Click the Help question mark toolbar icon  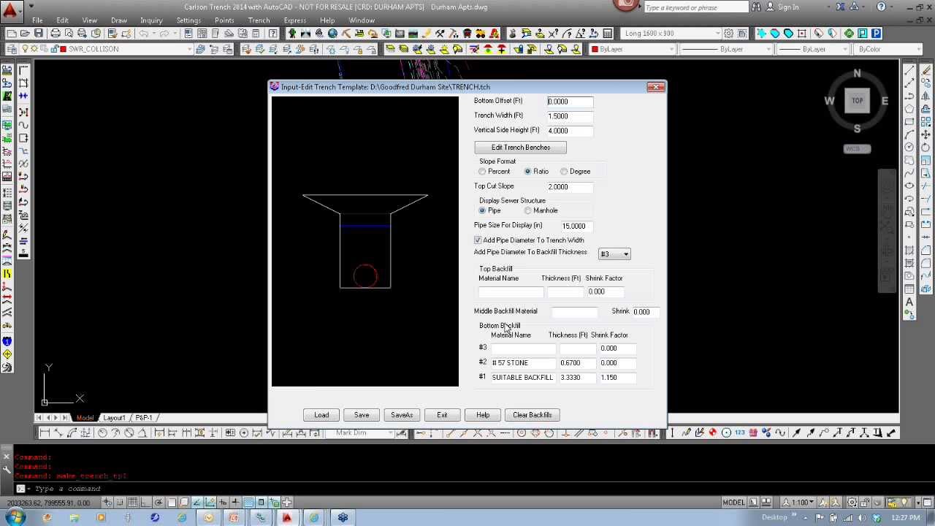point(273,34)
